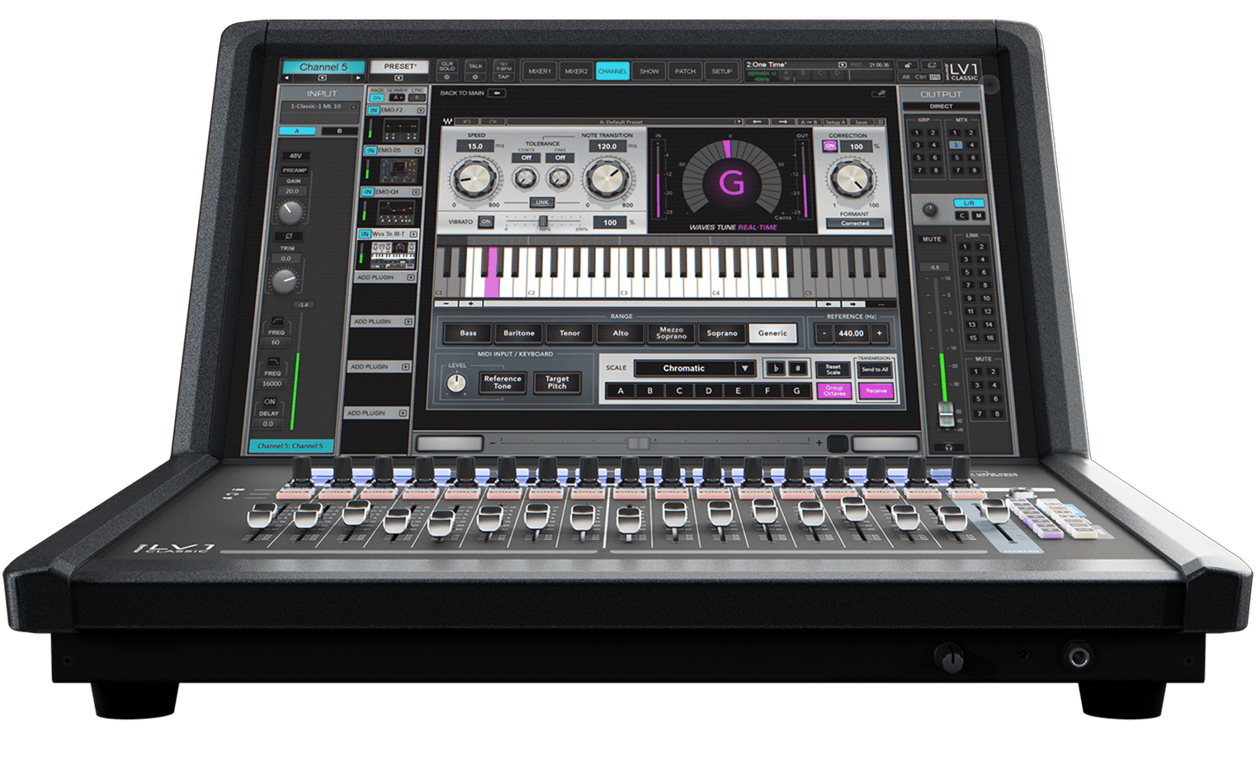Click the sharp accidental icon
Screen dimensions: 1256x766
[798, 368]
